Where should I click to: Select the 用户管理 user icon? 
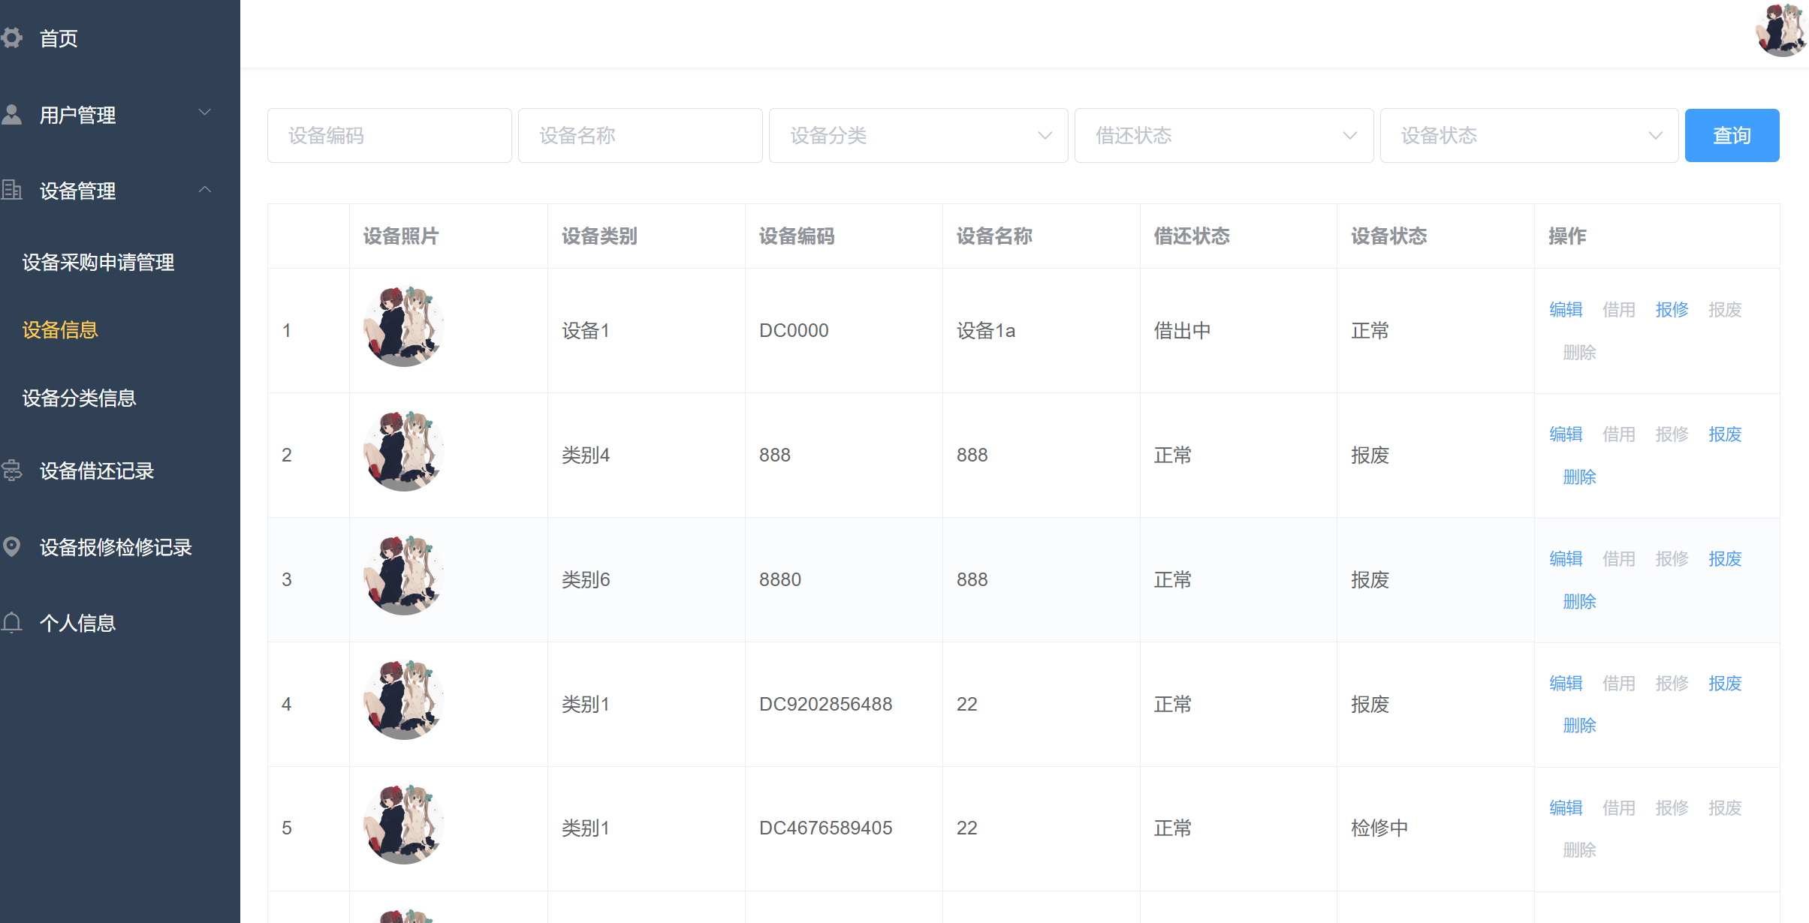12,113
